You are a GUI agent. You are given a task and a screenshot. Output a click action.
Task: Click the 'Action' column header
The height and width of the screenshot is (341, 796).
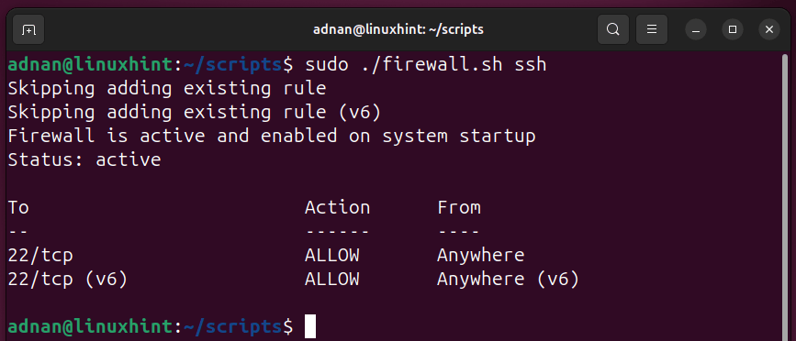(x=337, y=208)
